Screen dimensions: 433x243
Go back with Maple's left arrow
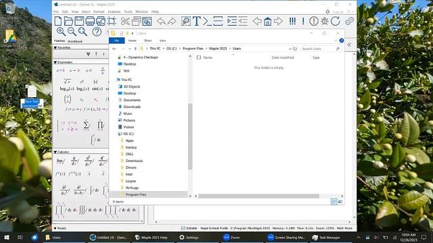(x=257, y=21)
